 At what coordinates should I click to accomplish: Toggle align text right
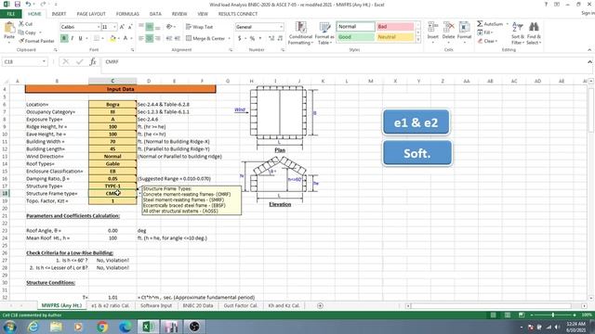click(x=158, y=38)
